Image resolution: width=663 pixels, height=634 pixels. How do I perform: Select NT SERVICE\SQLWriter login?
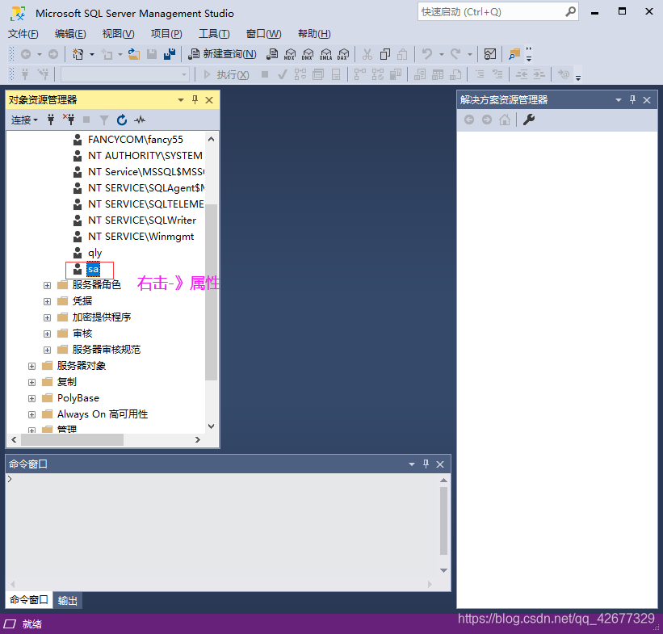(x=142, y=220)
